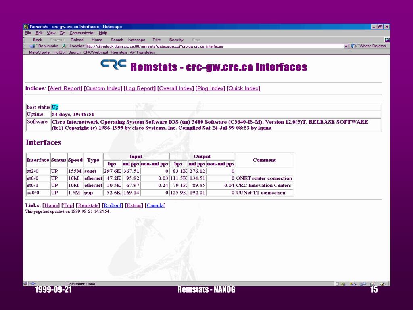413x310 pixels.
Task: Click the Netscape title bar application icon
Action: pos(26,27)
